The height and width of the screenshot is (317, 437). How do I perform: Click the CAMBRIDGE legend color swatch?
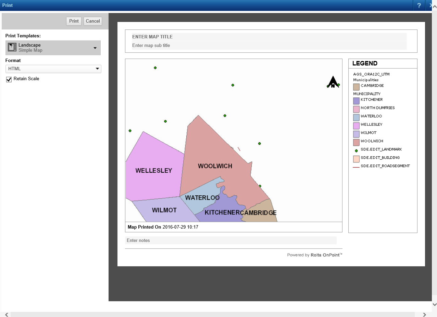[x=356, y=87]
